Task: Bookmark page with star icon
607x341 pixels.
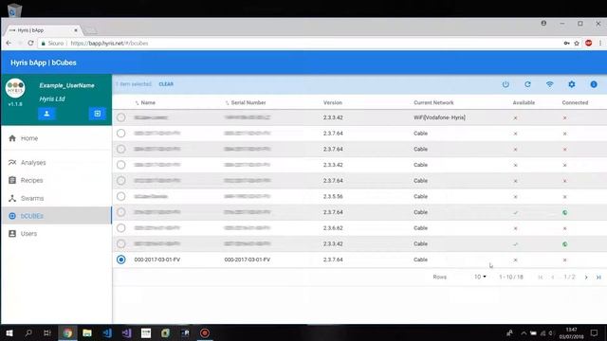Action: pyautogui.click(x=577, y=44)
